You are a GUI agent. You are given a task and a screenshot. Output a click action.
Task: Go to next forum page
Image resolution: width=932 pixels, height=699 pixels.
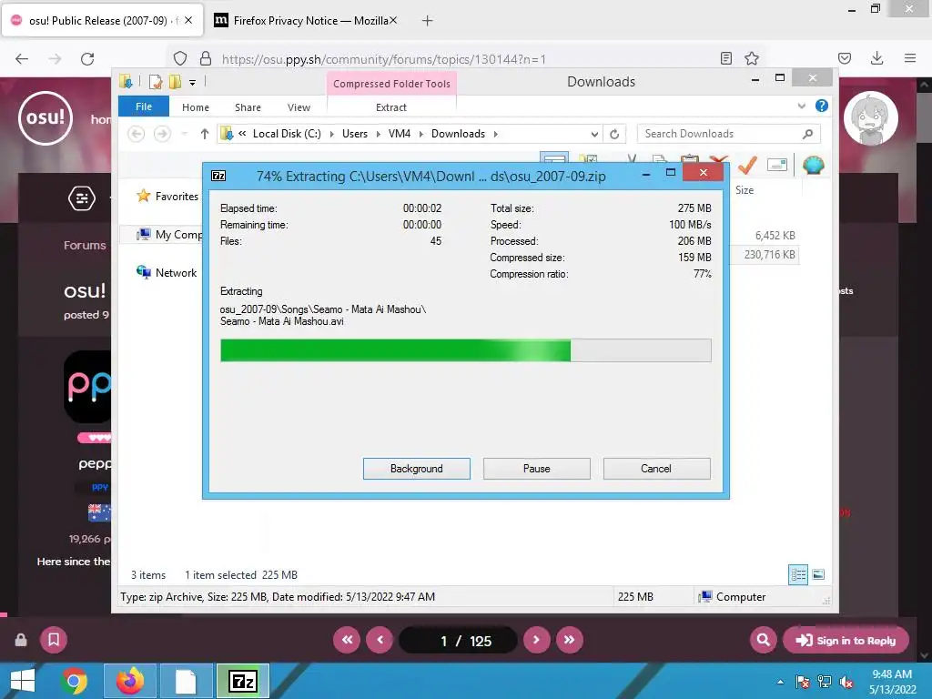[536, 640]
